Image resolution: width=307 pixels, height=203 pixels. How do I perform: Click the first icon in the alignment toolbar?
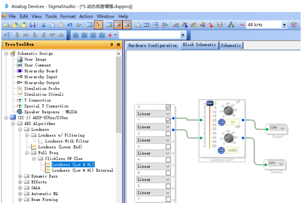(6, 35)
